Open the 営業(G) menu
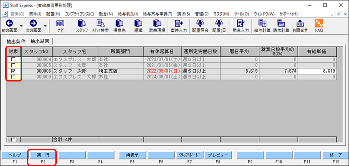This screenshot has height=166, width=349. [x=17, y=14]
